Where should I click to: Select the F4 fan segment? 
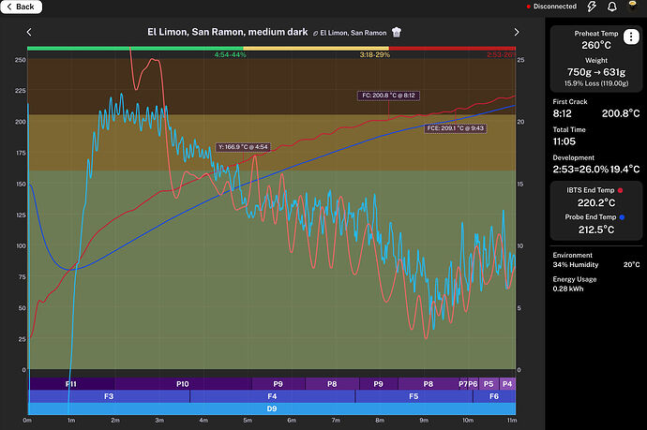point(272,396)
